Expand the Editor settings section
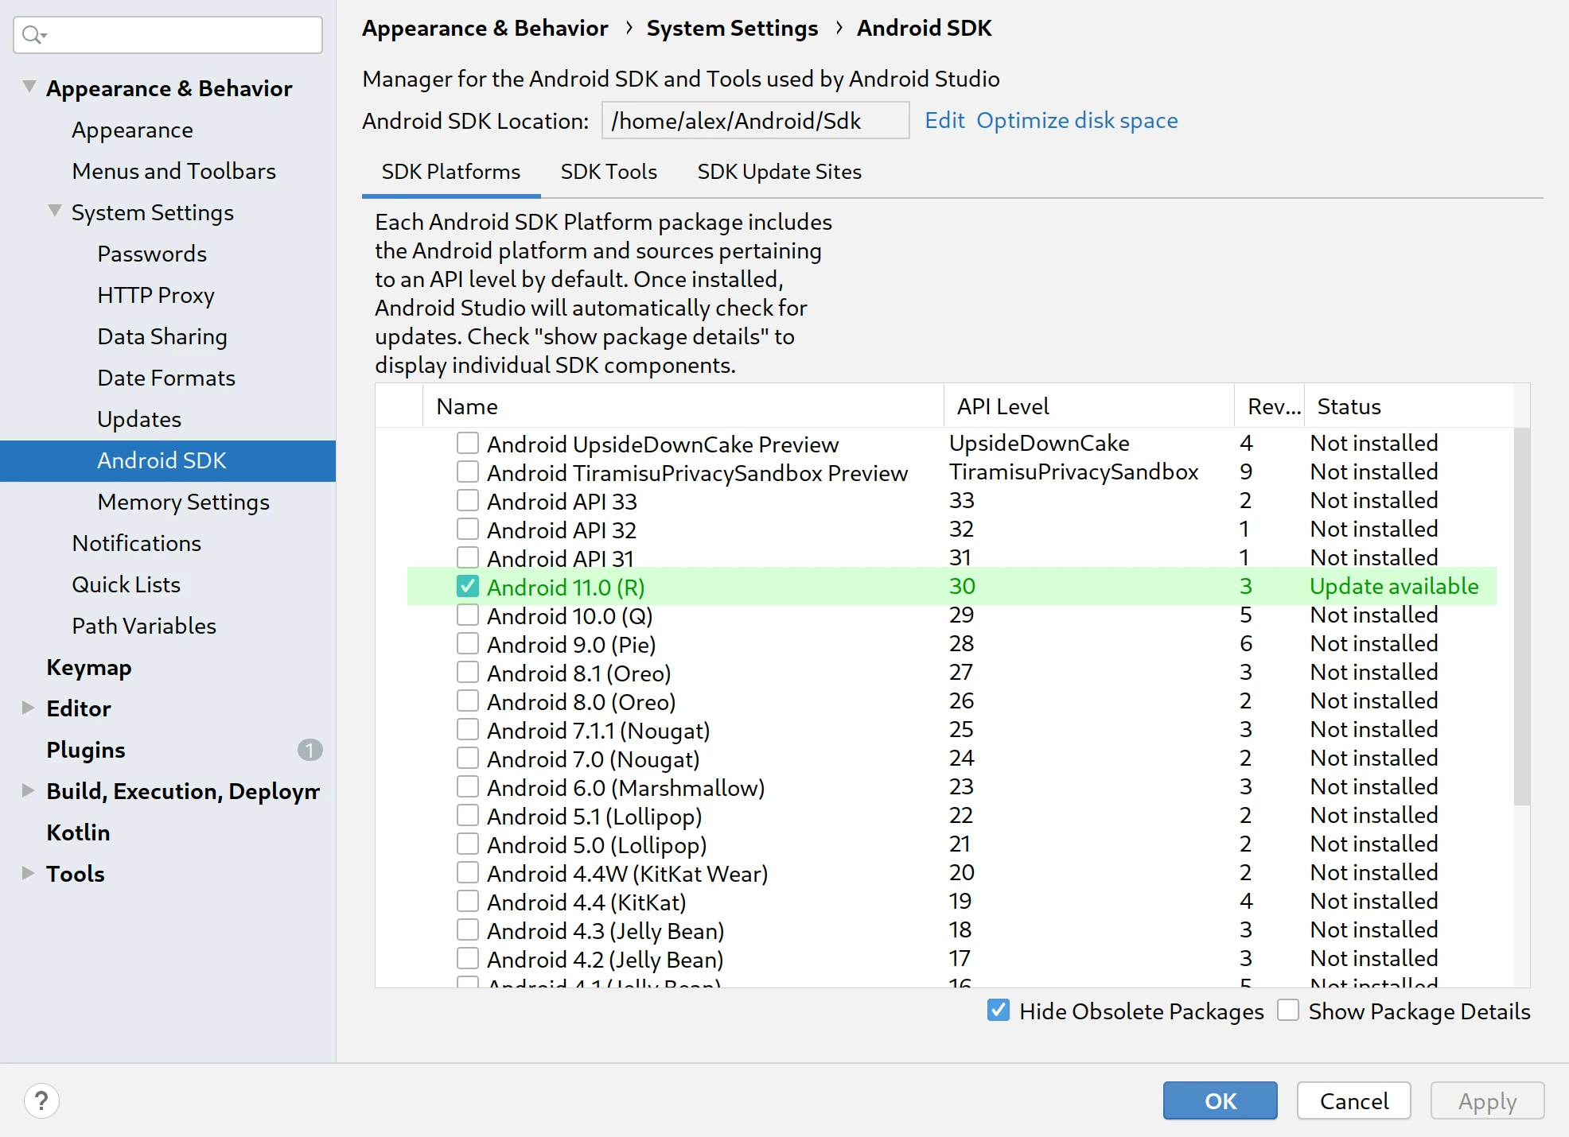Viewport: 1569px width, 1137px height. tap(28, 708)
